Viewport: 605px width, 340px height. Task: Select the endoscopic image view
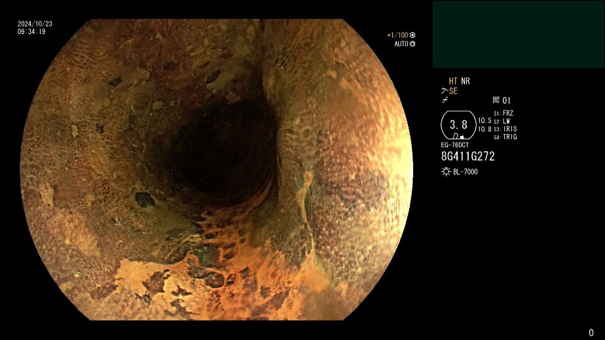coord(217,169)
